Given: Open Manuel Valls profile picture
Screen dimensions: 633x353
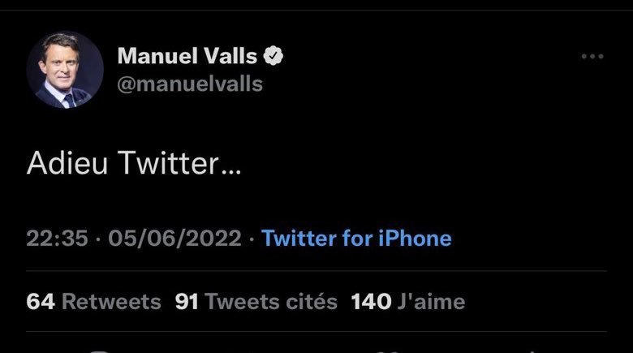Looking at the screenshot, I should (x=66, y=71).
